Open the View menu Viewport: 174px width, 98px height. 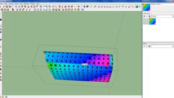point(5,4)
